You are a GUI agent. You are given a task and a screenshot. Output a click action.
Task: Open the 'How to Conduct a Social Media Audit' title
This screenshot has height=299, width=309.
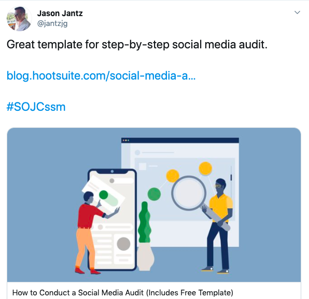coord(122,292)
